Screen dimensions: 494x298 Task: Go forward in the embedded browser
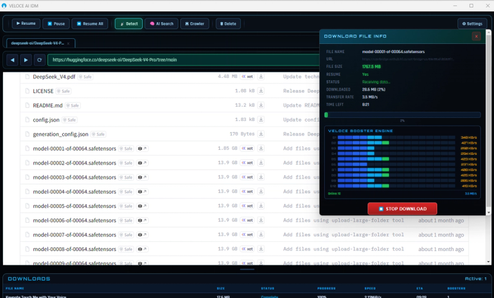pos(26,60)
